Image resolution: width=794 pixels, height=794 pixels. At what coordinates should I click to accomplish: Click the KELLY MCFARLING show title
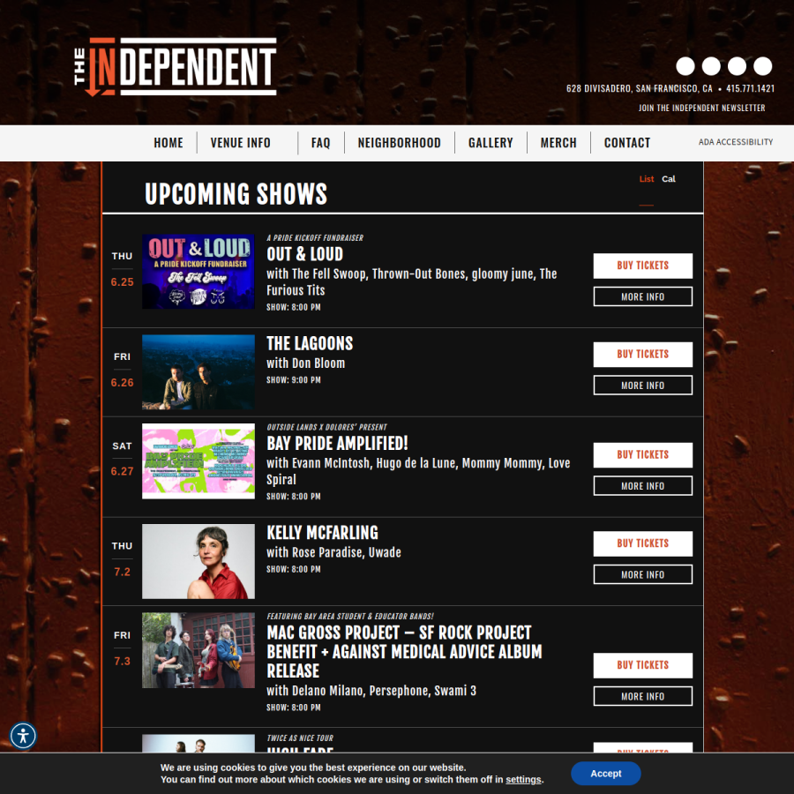click(323, 533)
